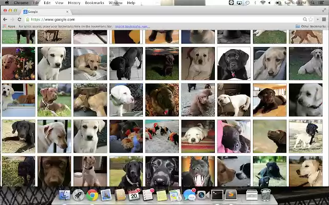Focus the address bar showing www.google.com
This screenshot has width=329, height=205.
click(x=163, y=19)
